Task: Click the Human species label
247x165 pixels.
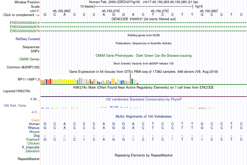Action: coord(34,124)
